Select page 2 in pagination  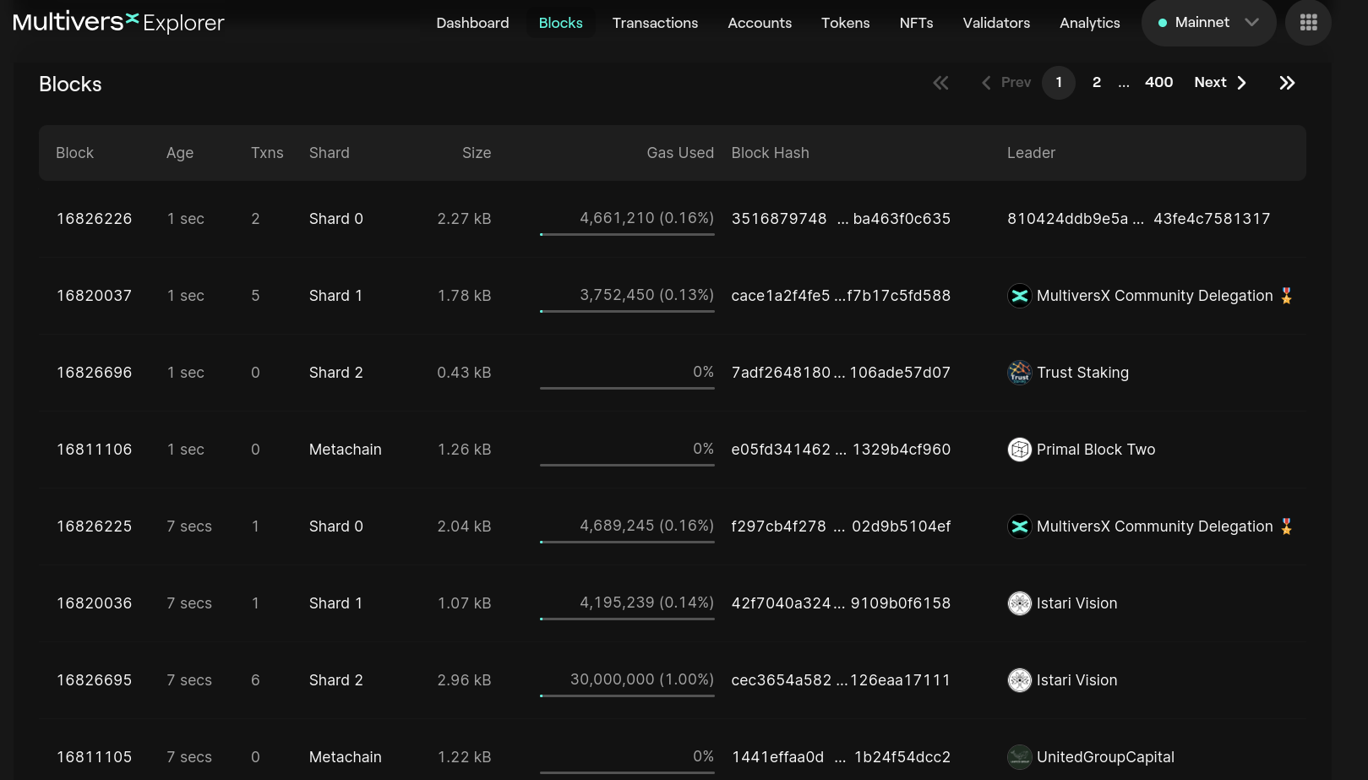pyautogui.click(x=1097, y=83)
